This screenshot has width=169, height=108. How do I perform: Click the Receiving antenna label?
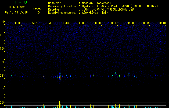62,13
